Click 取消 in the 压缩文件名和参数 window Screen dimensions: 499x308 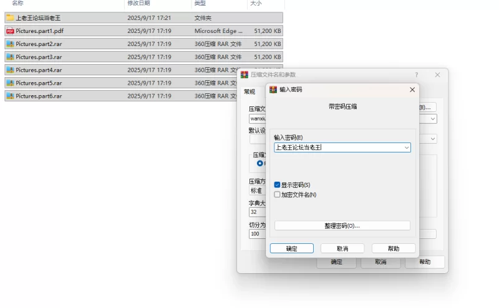click(x=380, y=262)
